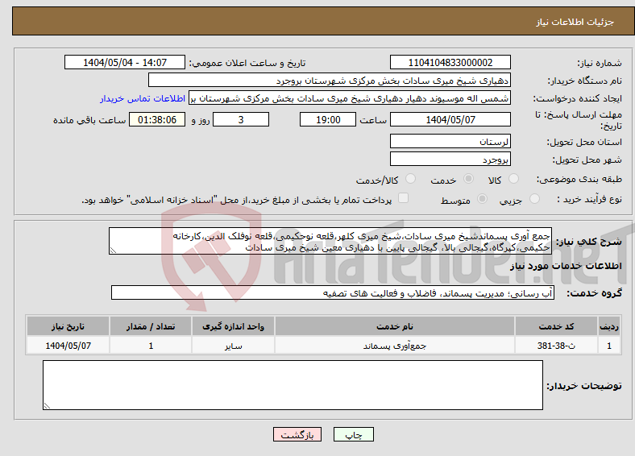Click the table cell date 1404/05/07
This screenshot has height=456, width=635.
coord(68,346)
